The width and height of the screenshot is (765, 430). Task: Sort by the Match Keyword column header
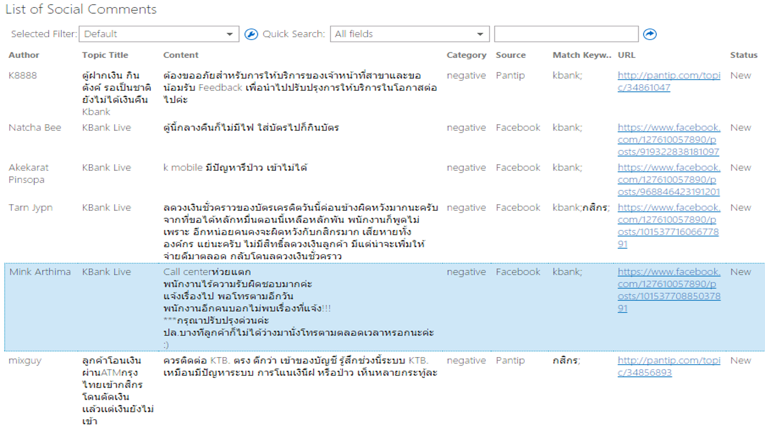pyautogui.click(x=582, y=55)
